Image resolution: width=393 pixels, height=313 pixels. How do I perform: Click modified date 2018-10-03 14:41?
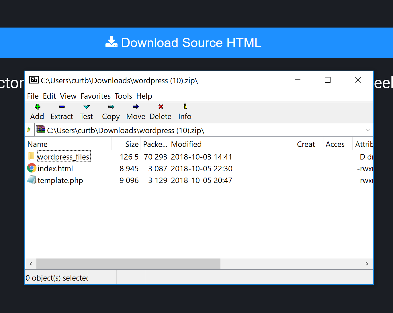[x=202, y=157]
